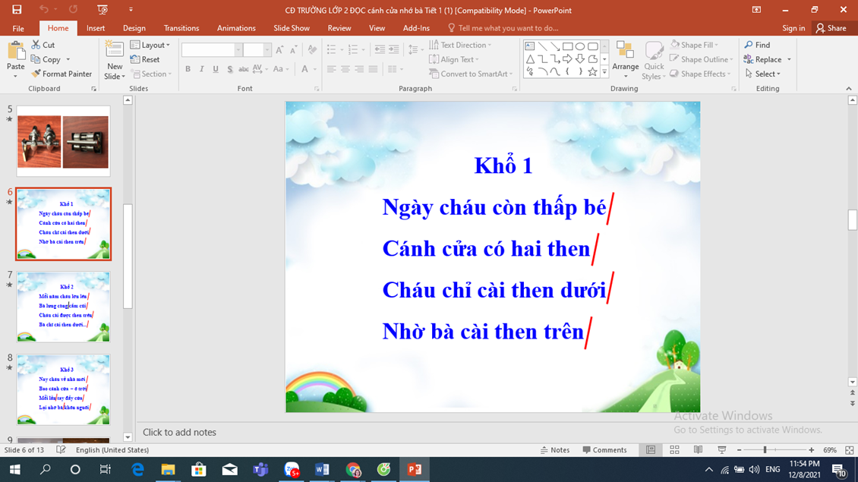The width and height of the screenshot is (858, 482).
Task: Toggle the Comments pane
Action: point(604,450)
